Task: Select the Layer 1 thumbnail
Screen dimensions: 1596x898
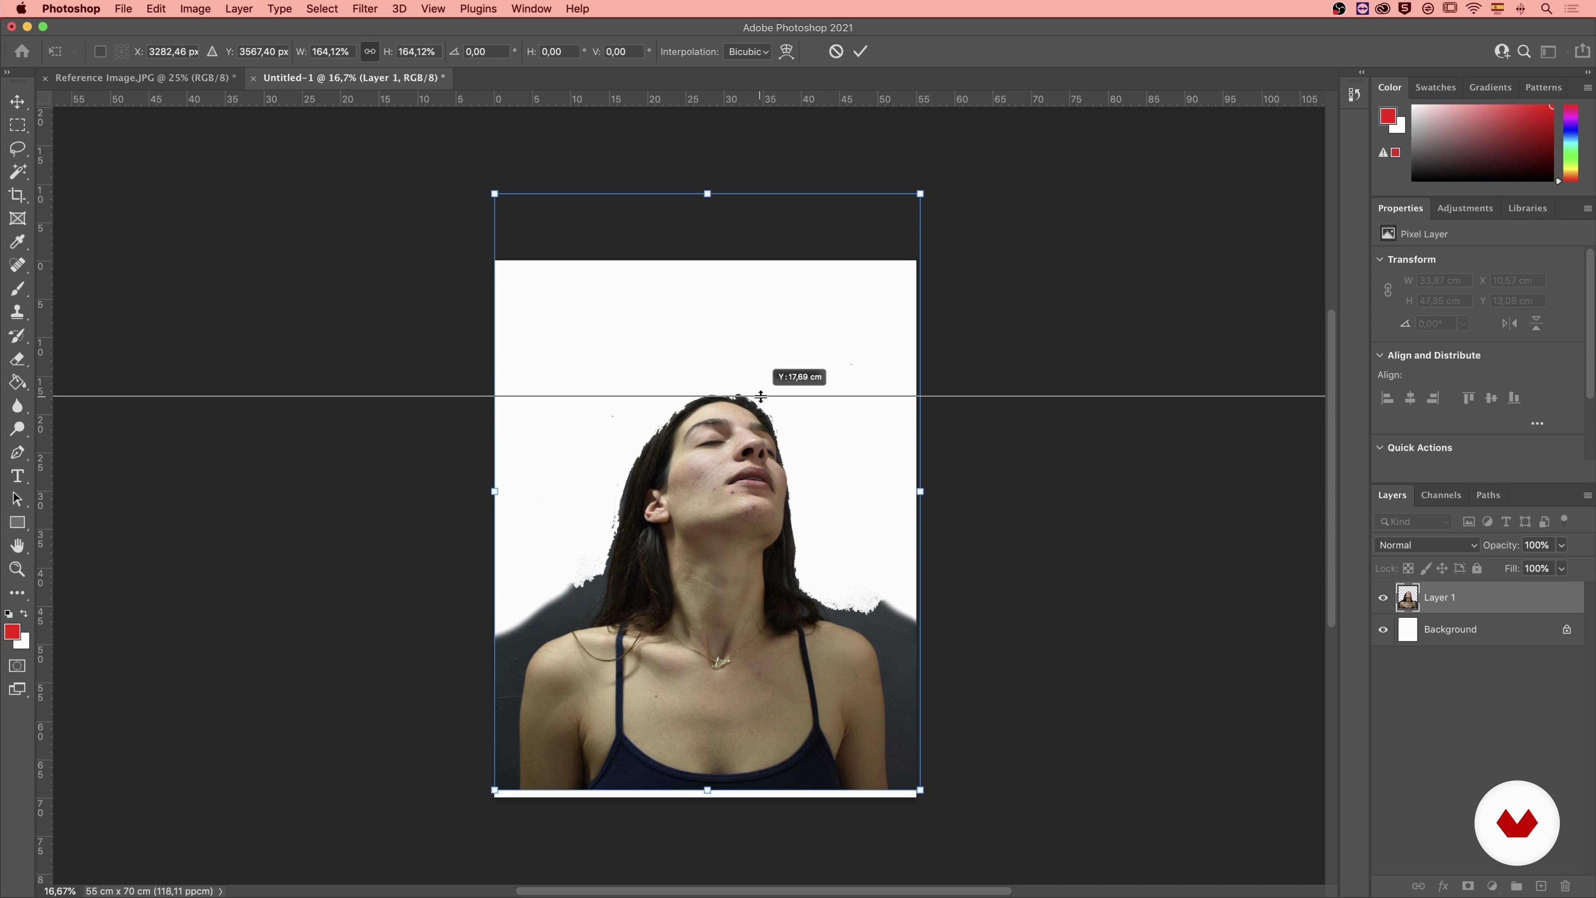Action: click(1408, 598)
